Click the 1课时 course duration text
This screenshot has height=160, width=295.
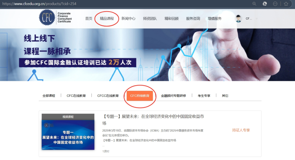[106, 151]
